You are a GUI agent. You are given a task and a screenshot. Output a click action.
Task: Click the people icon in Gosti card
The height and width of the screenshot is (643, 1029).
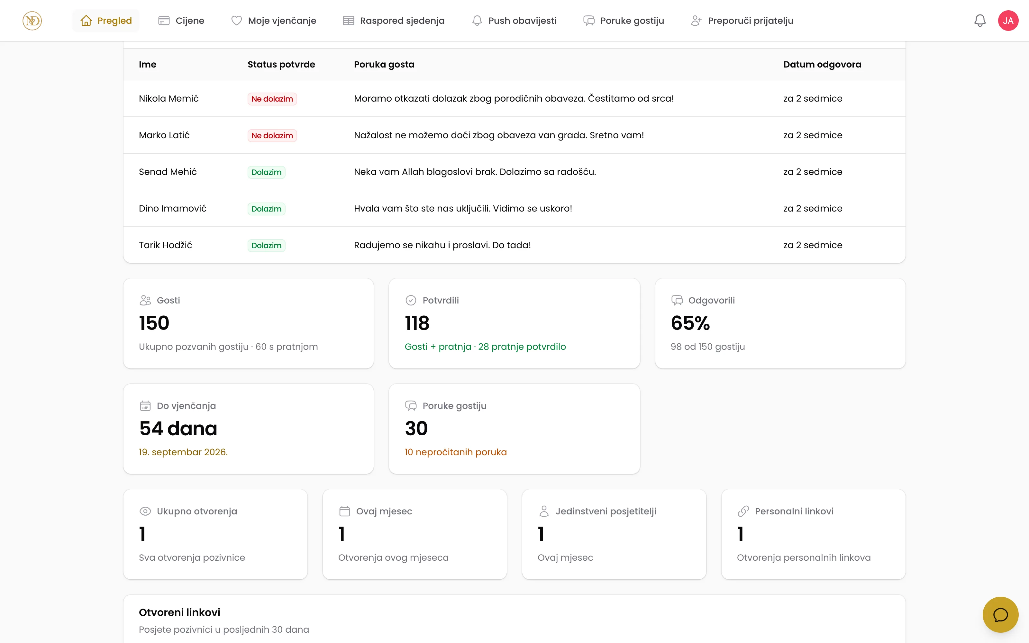(145, 300)
